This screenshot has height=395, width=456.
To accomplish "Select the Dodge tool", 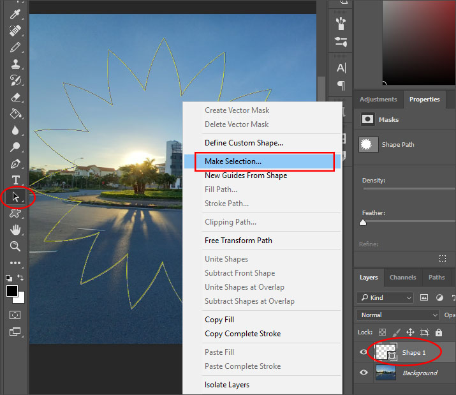I will point(15,147).
